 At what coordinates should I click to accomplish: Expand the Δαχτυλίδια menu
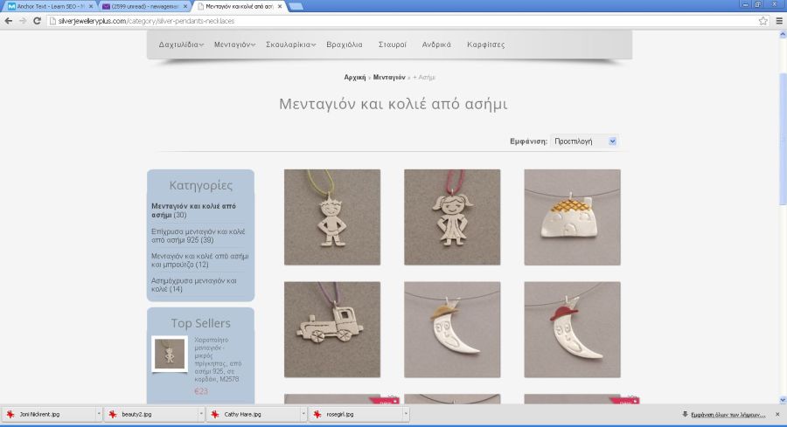coord(181,45)
